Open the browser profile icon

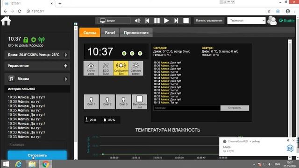[x=288, y=11]
